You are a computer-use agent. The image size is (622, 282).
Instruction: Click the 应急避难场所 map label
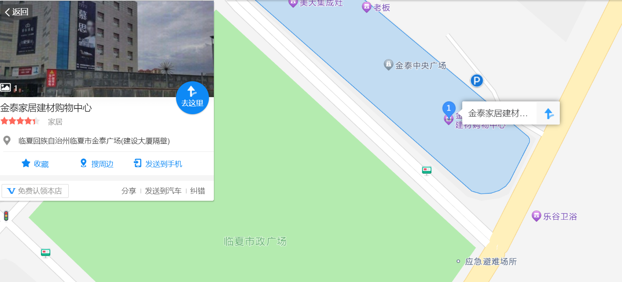(487, 261)
